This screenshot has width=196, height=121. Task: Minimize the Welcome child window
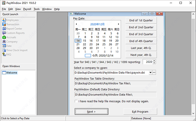pos(145,14)
